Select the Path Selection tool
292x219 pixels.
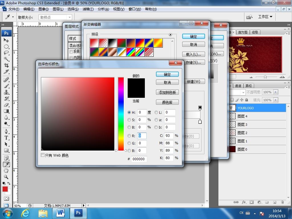(x=6, y=144)
